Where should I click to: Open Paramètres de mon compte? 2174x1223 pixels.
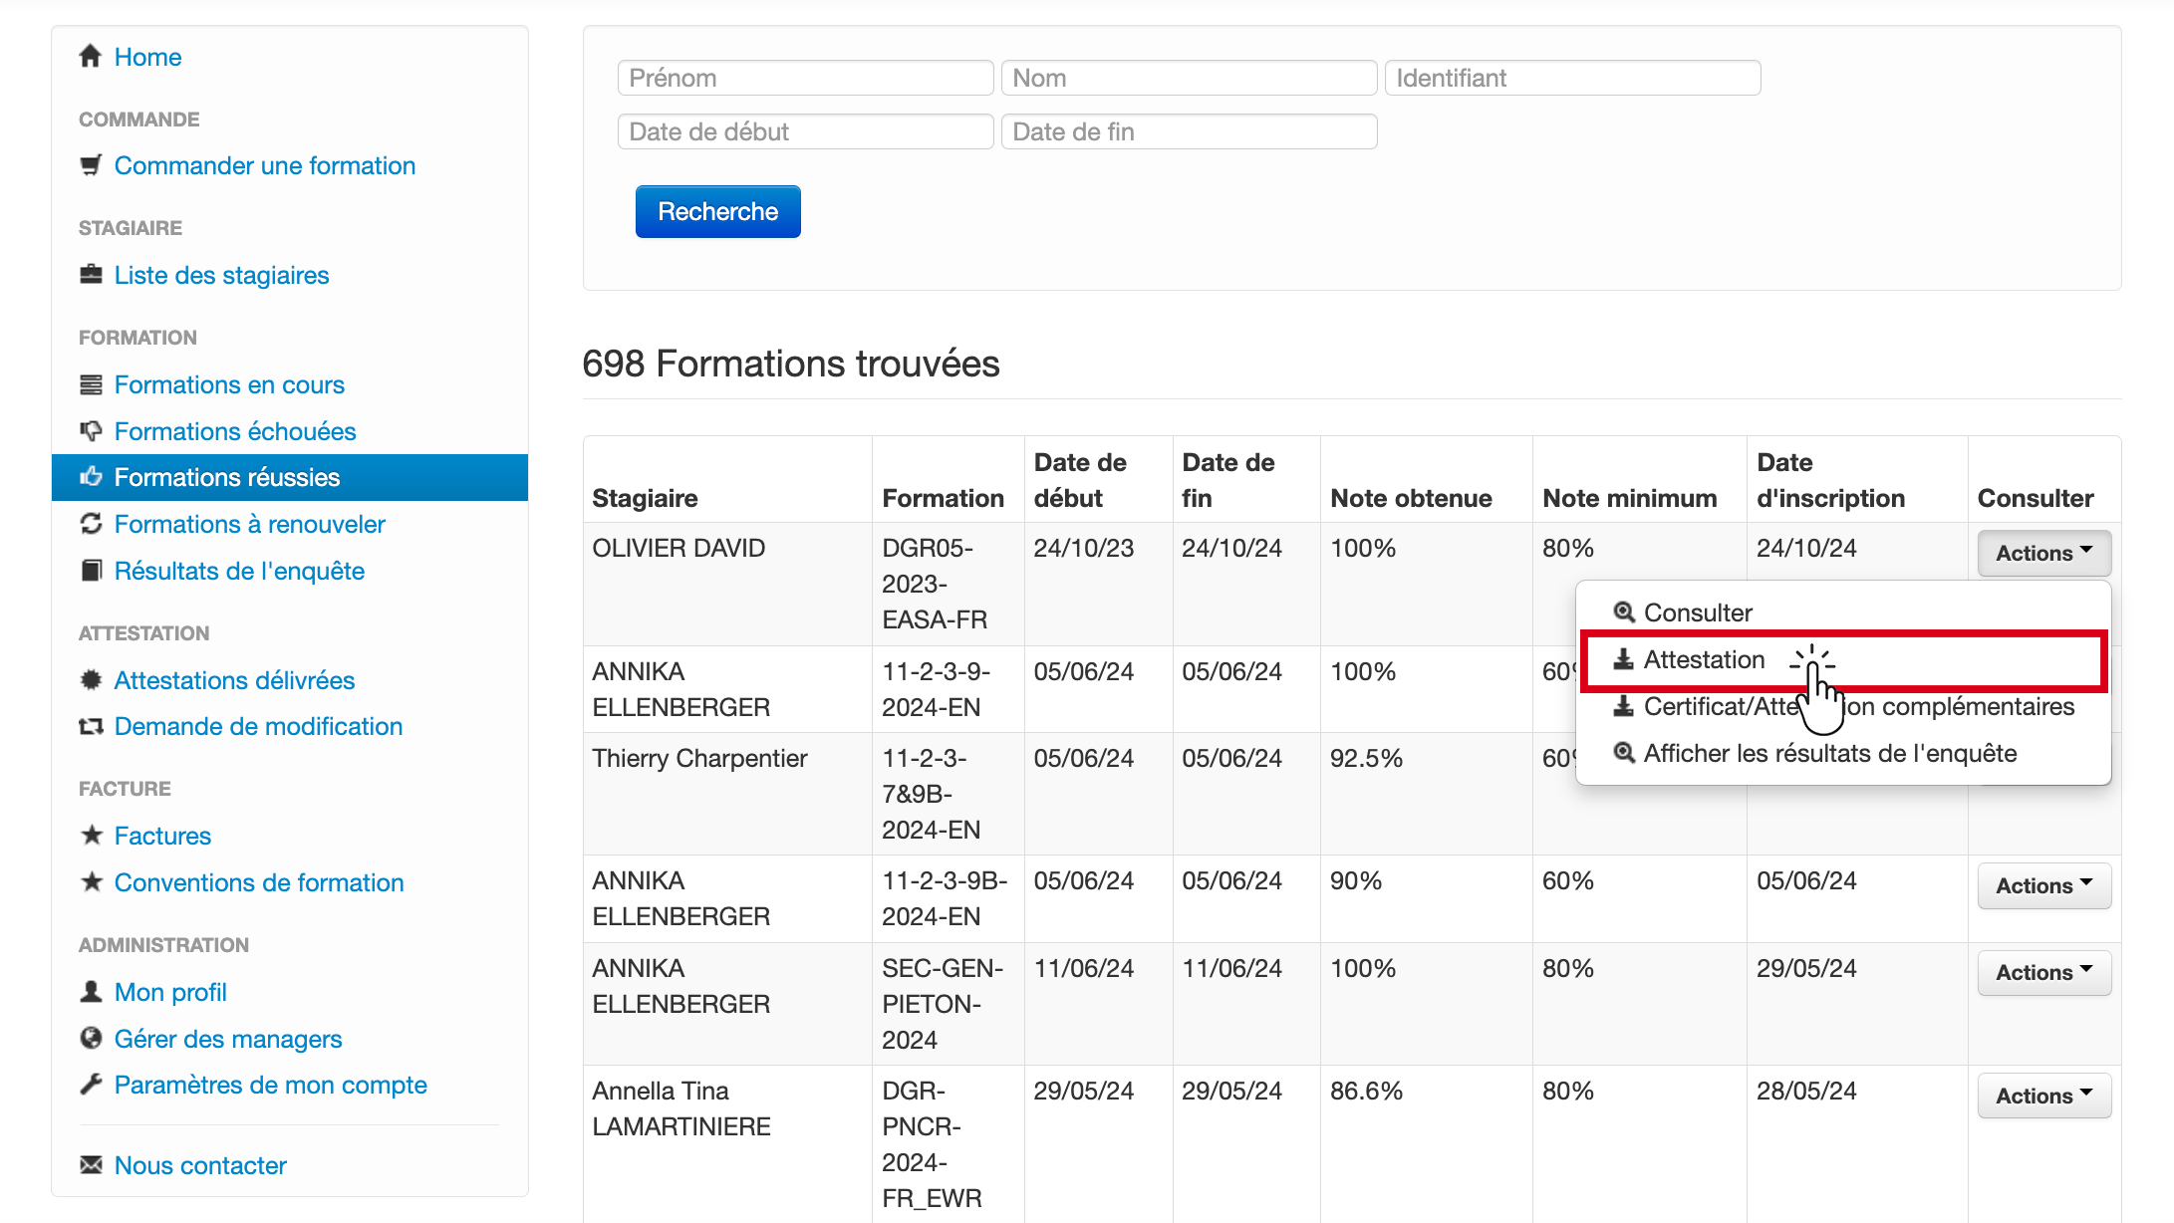[270, 1085]
